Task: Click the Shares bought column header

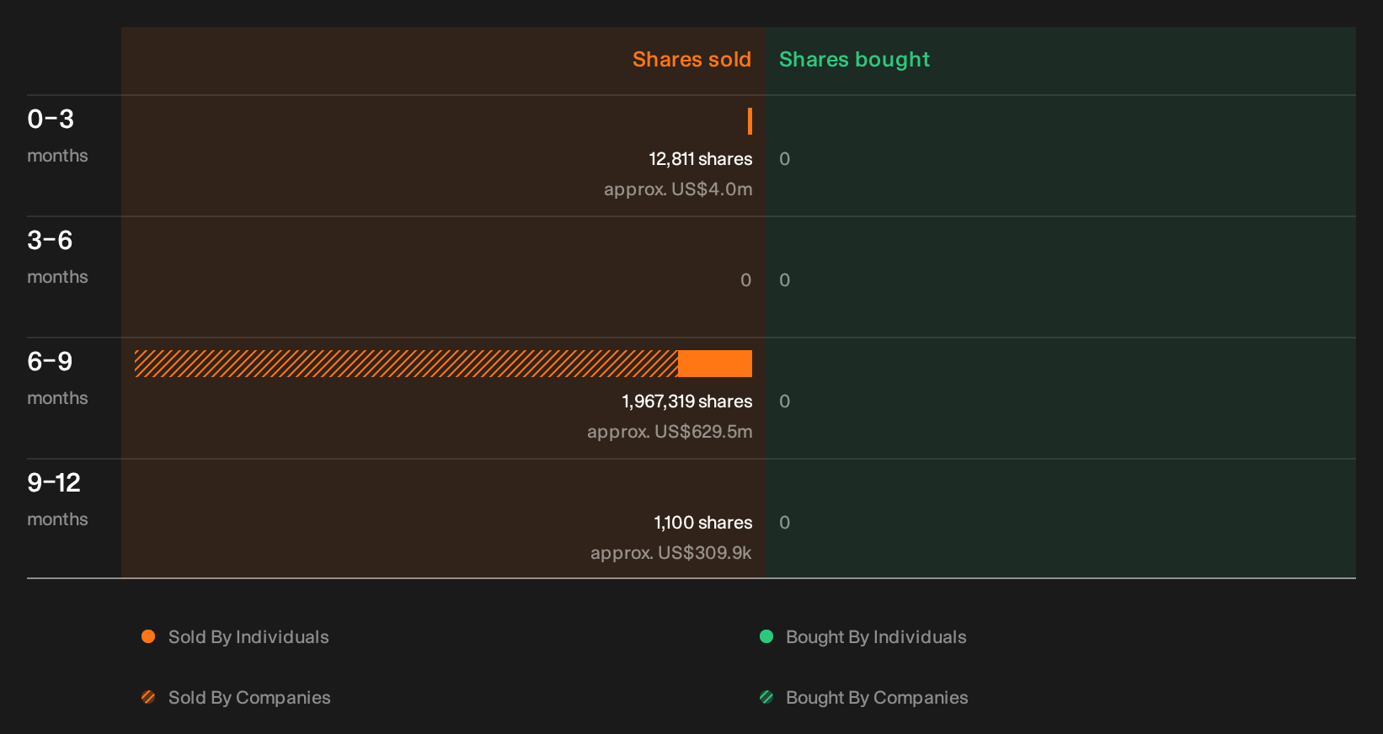Action: click(x=854, y=60)
